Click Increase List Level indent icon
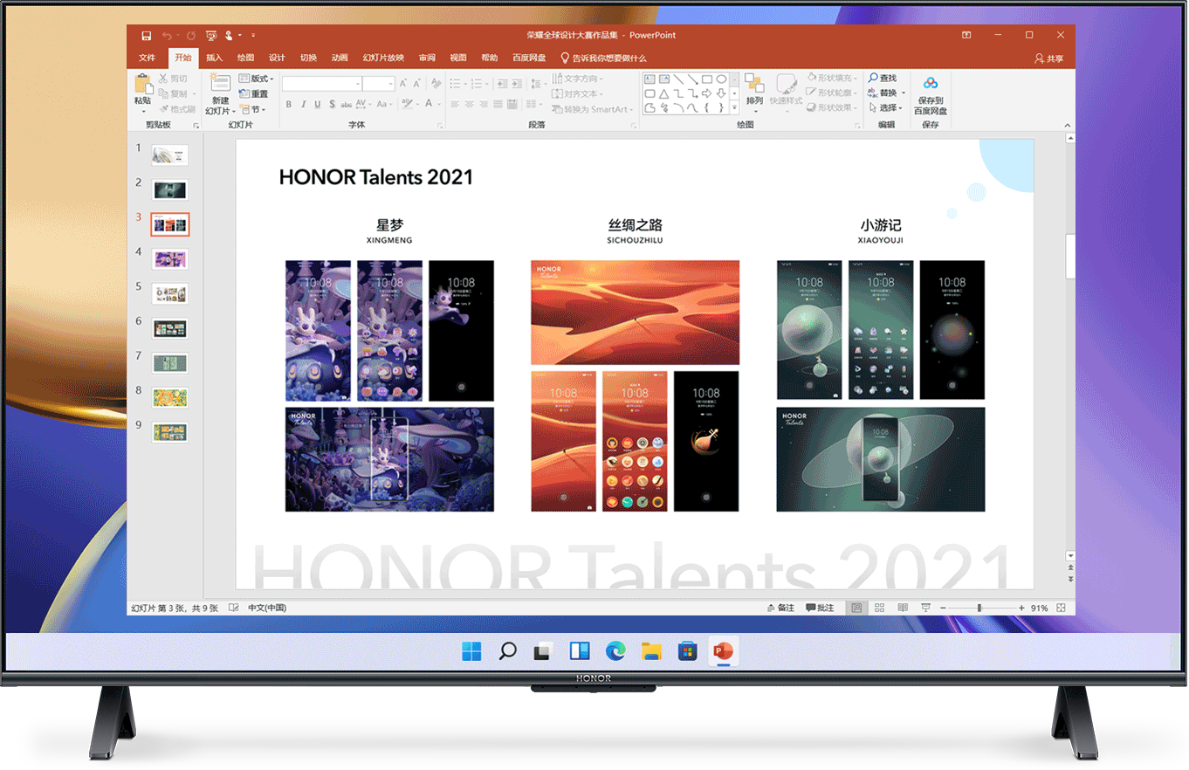Screen dimensions: 1189x770 click(x=517, y=84)
